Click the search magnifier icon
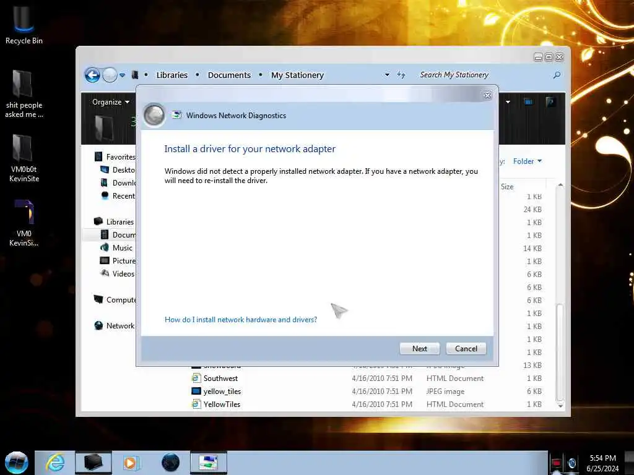 pyautogui.click(x=557, y=75)
